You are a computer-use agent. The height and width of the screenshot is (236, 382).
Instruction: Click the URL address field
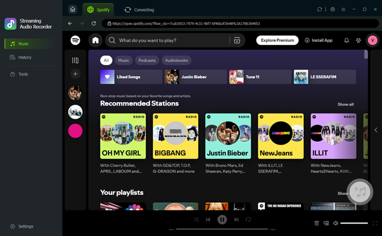click(x=240, y=24)
